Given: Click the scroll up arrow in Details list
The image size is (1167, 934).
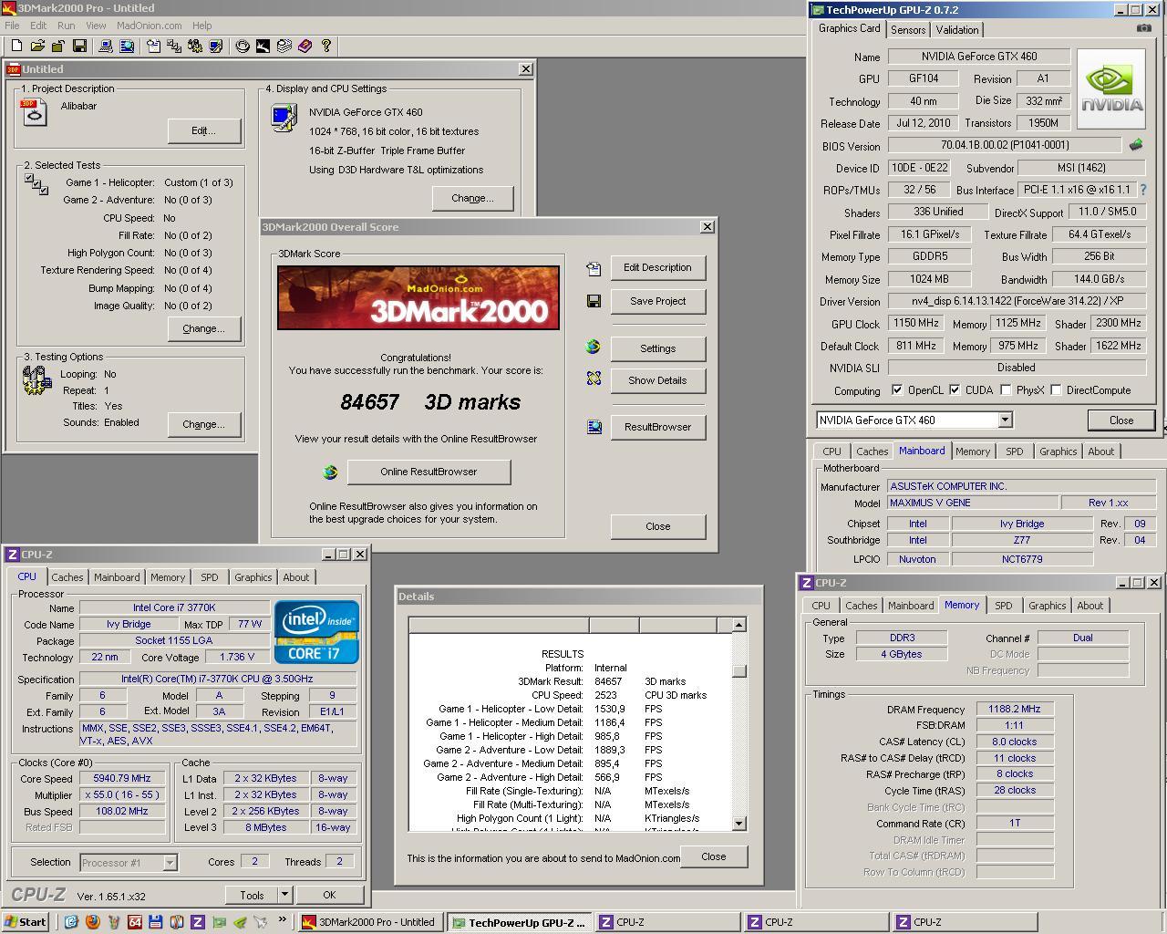Looking at the screenshot, I should (x=739, y=625).
